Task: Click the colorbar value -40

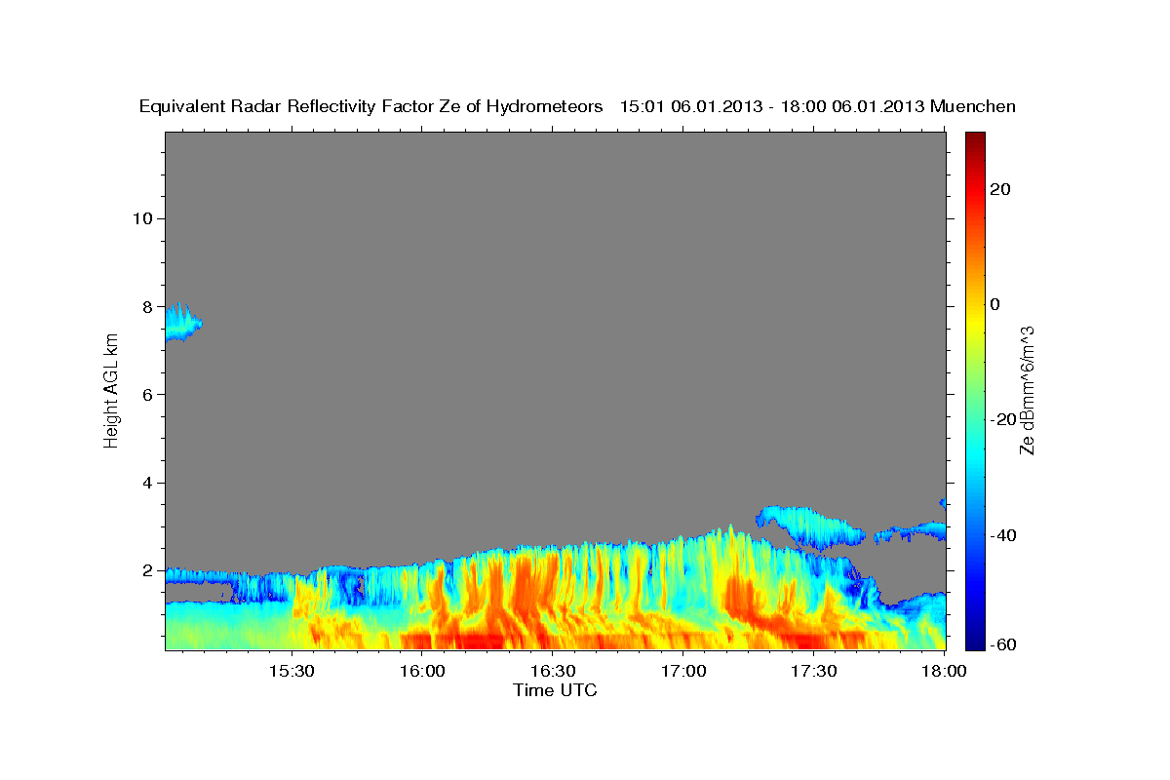Action: (x=1003, y=535)
